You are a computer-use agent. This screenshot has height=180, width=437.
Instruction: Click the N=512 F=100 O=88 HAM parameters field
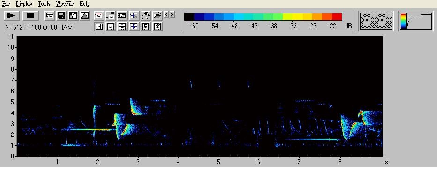(47, 27)
